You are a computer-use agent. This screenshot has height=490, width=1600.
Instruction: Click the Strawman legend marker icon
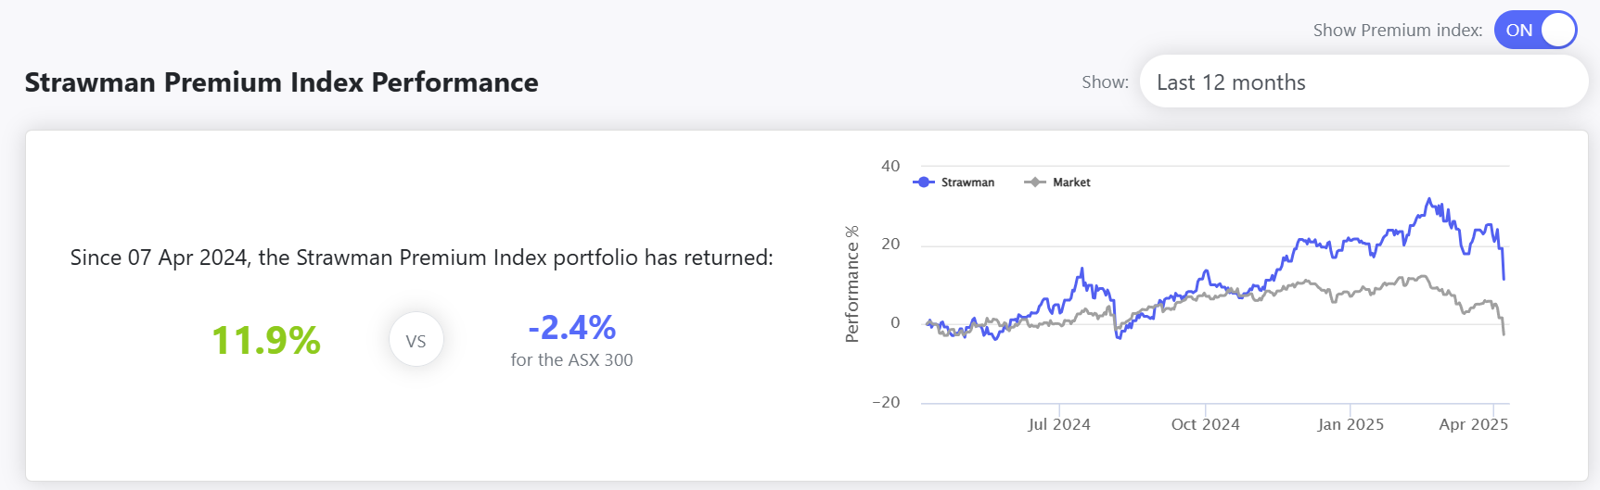tap(924, 182)
